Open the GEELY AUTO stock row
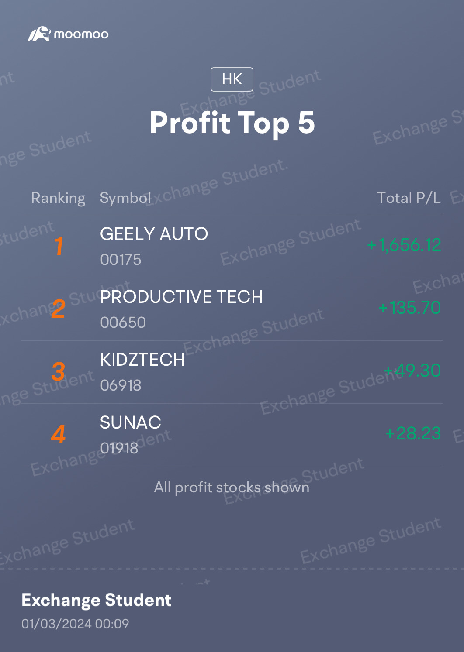Viewport: 464px width, 652px height. (x=232, y=246)
